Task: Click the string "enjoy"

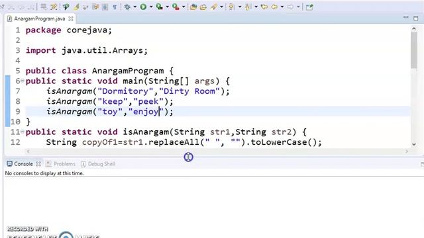Action: pos(146,112)
